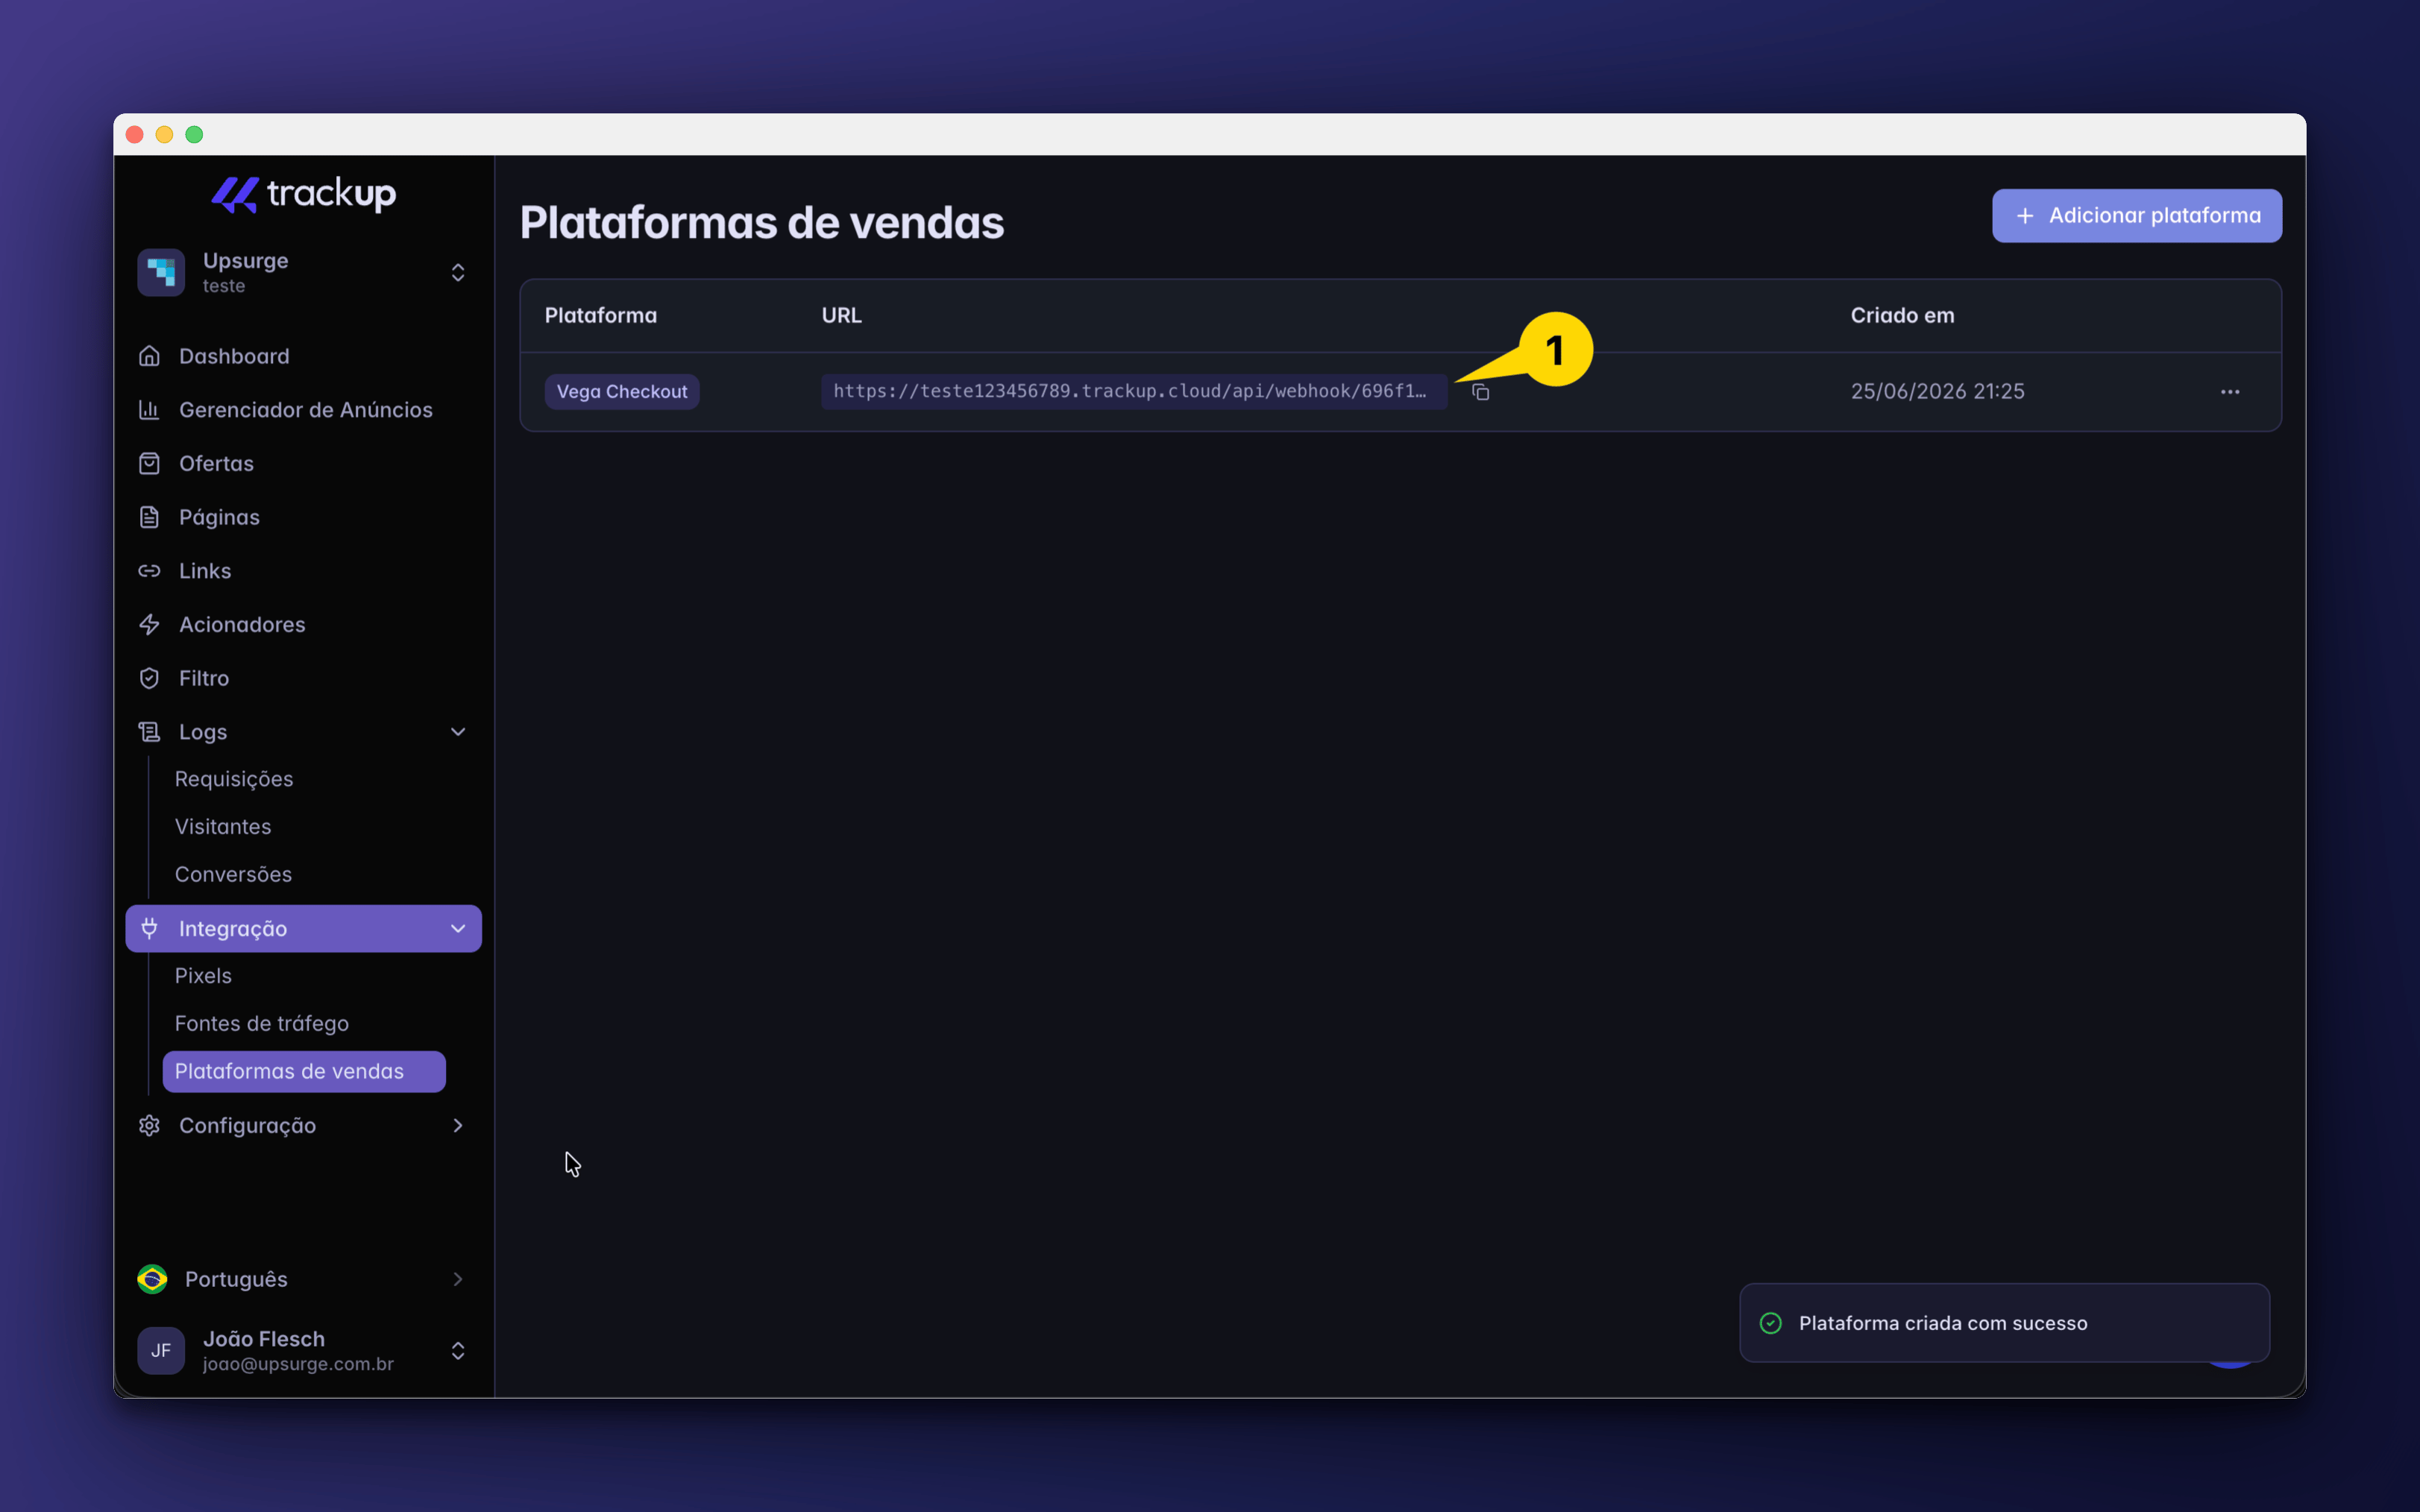Open the Vega Checkout row options menu

pos(2230,392)
